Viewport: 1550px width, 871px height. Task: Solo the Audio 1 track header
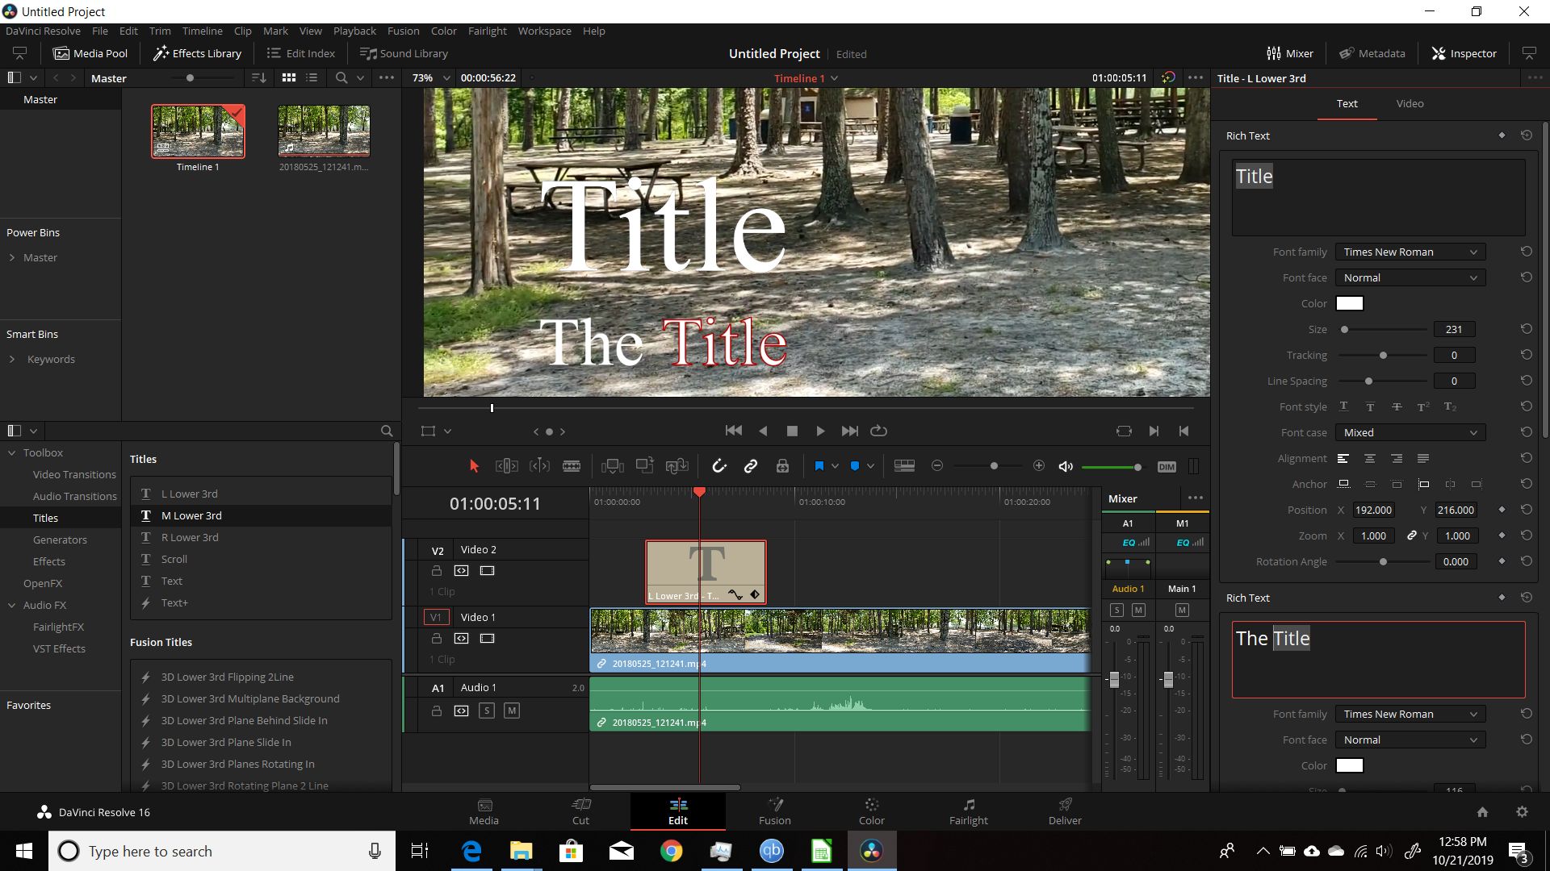coord(486,711)
